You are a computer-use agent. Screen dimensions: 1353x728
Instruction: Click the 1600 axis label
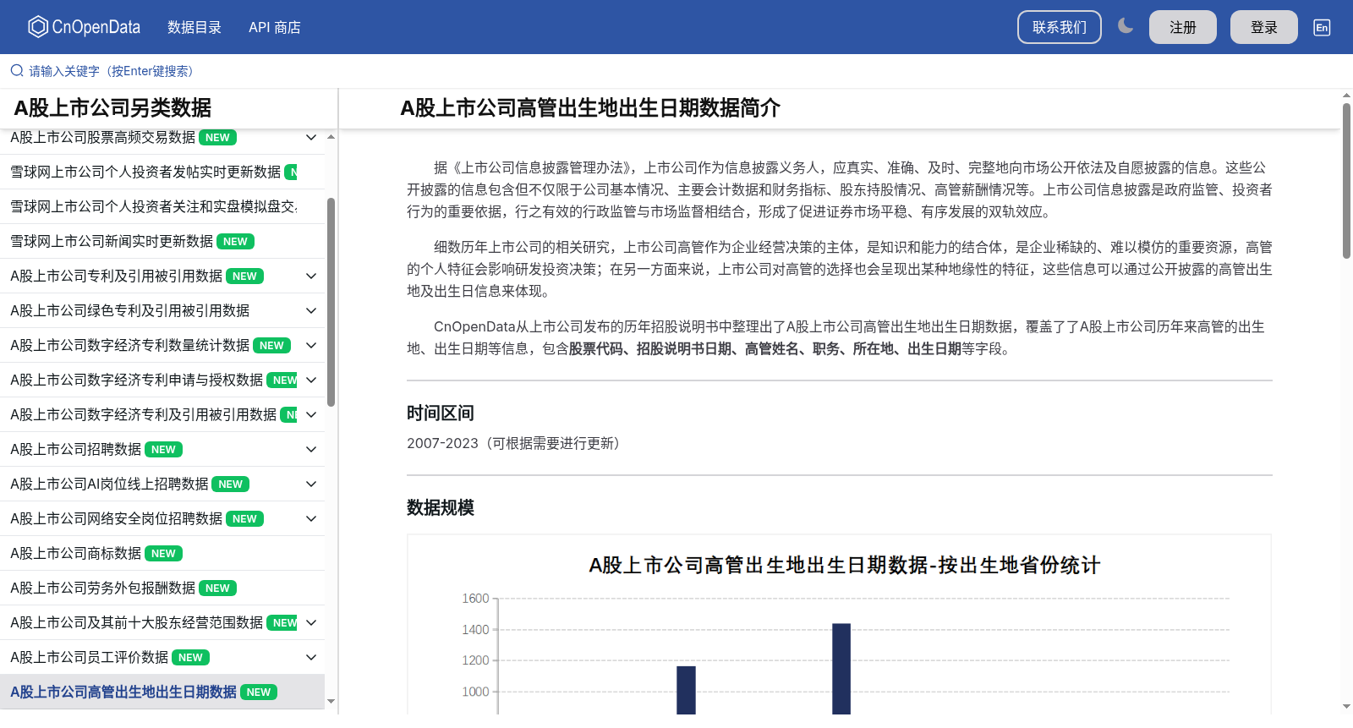pyautogui.click(x=475, y=599)
